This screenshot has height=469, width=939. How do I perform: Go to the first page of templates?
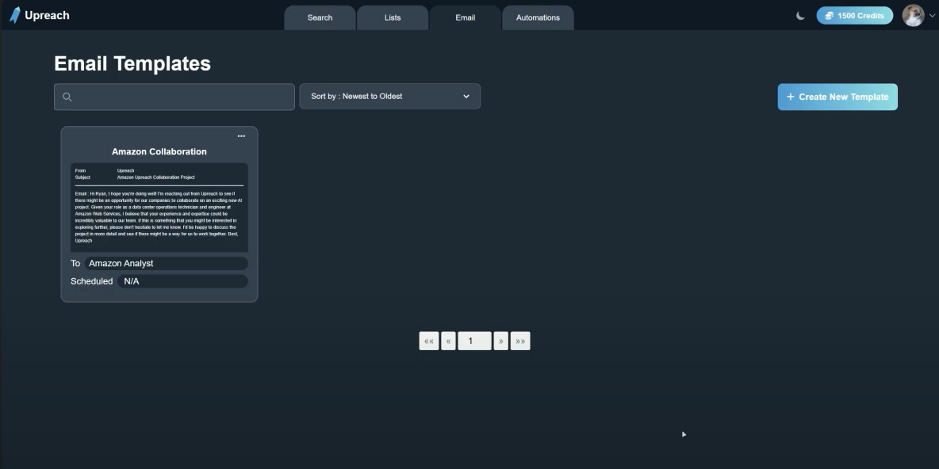pos(428,341)
